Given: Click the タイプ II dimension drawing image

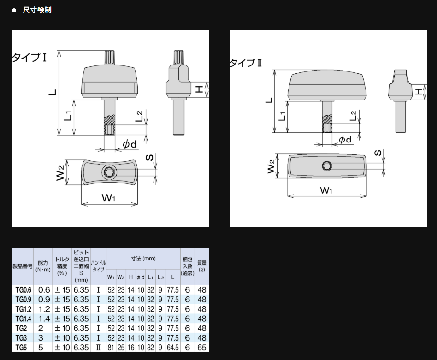Looking at the screenshot, I should 328,128.
